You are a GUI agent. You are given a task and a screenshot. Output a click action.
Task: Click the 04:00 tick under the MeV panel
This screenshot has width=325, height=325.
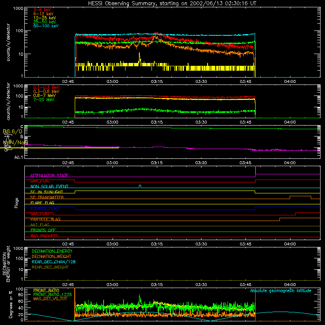pos(290,122)
